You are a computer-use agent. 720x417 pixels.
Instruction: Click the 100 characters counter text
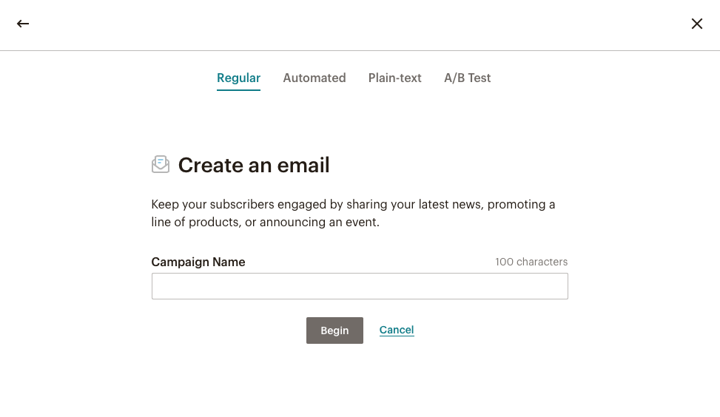(x=531, y=262)
